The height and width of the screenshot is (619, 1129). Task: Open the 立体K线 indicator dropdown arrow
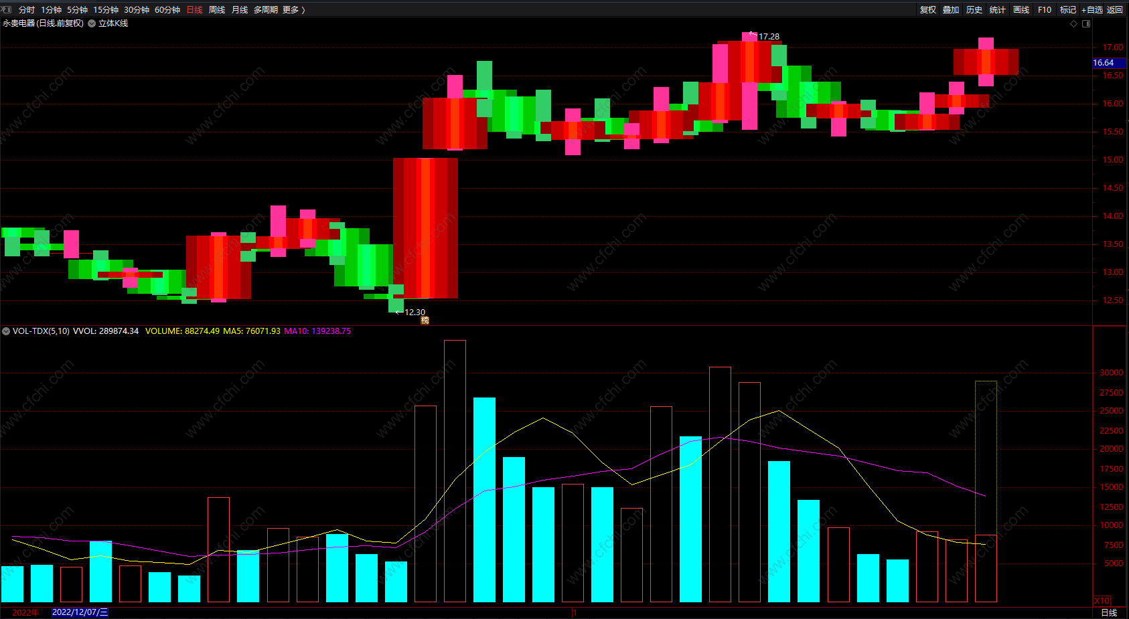(92, 23)
